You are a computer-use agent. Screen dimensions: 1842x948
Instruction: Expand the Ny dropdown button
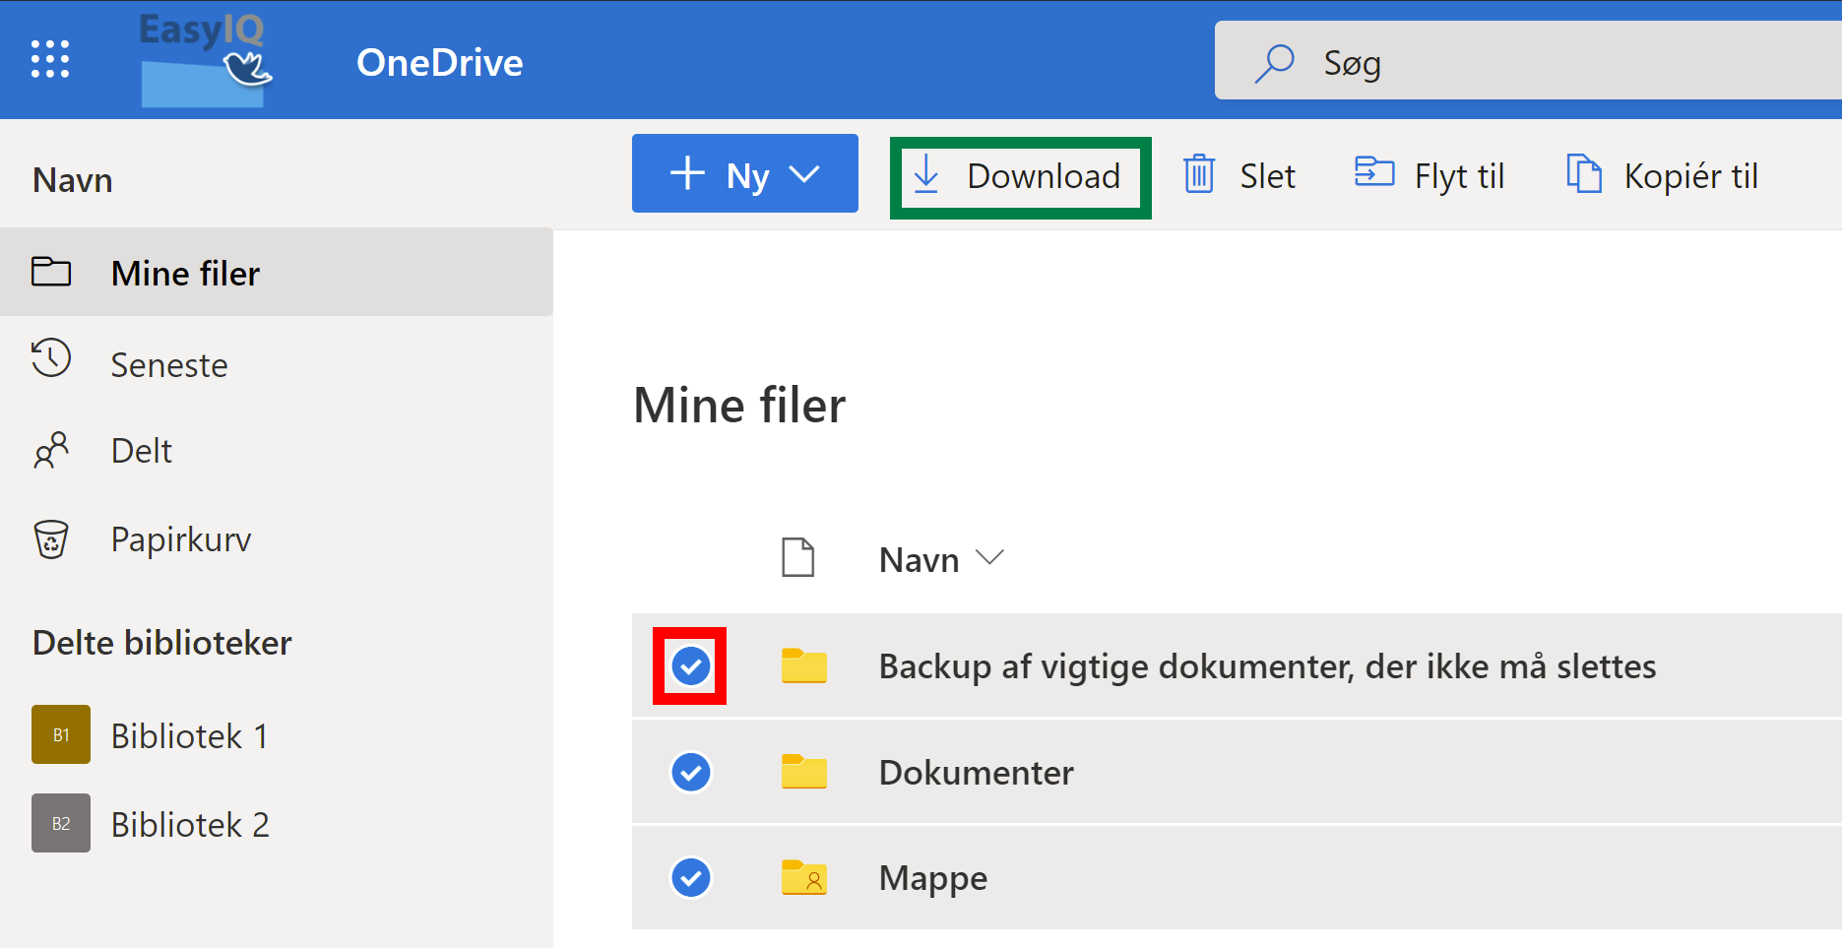click(x=744, y=174)
